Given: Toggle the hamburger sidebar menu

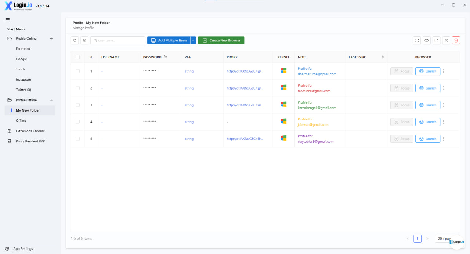Looking at the screenshot, I should click(x=8, y=20).
